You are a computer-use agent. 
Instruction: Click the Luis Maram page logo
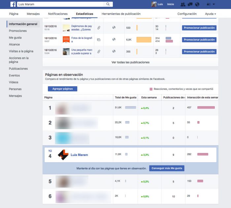point(63,155)
